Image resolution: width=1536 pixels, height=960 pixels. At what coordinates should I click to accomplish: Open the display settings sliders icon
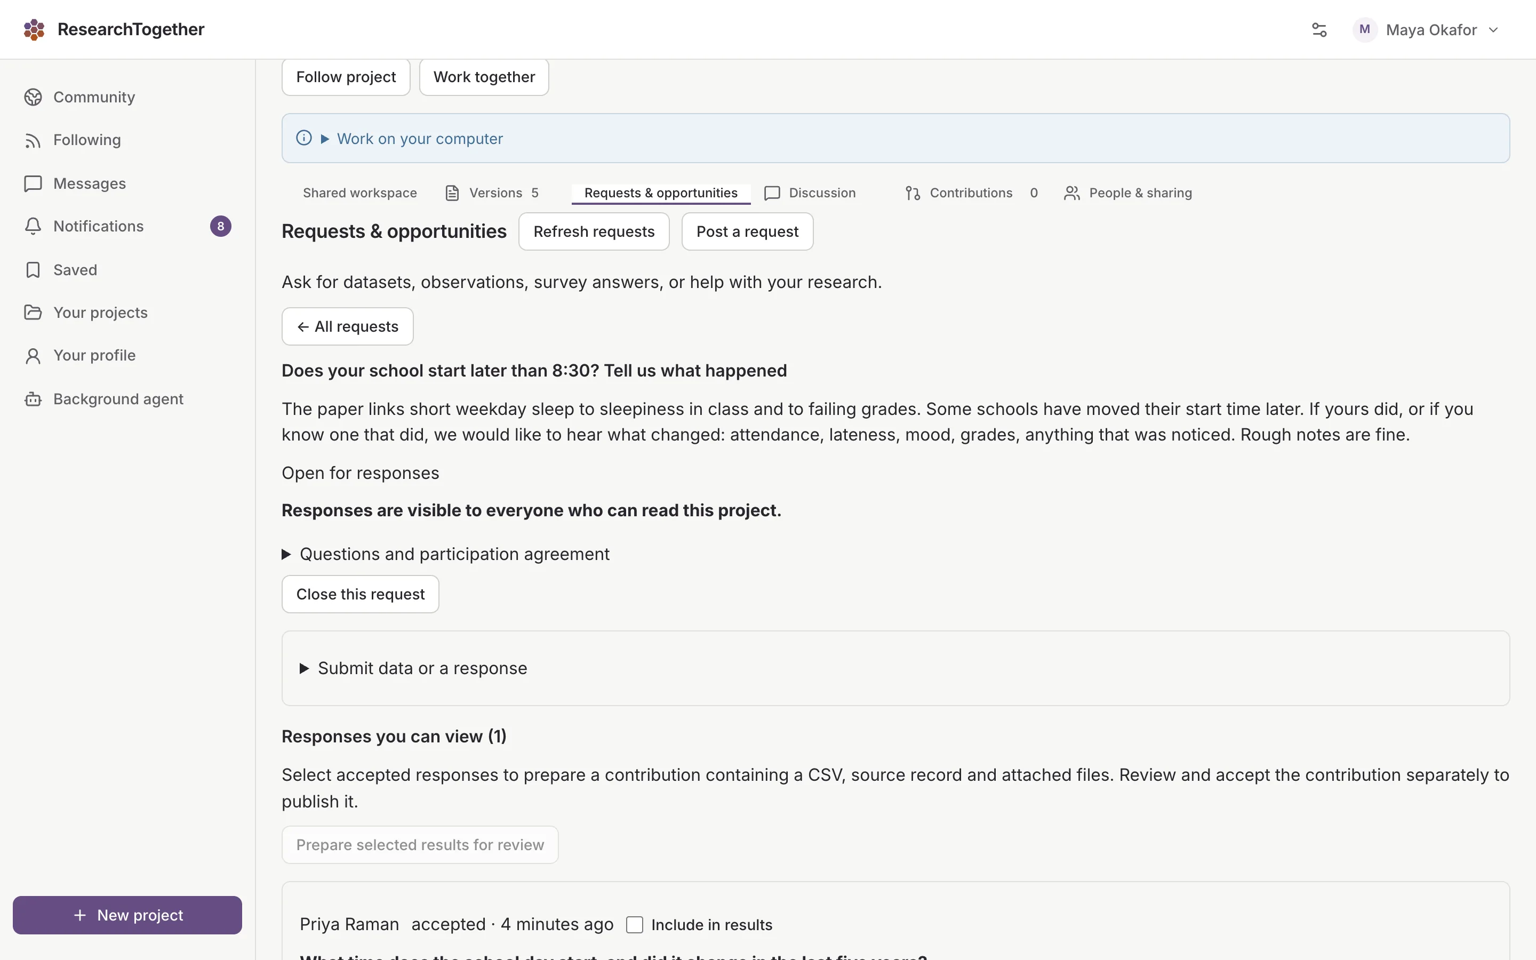(x=1319, y=30)
